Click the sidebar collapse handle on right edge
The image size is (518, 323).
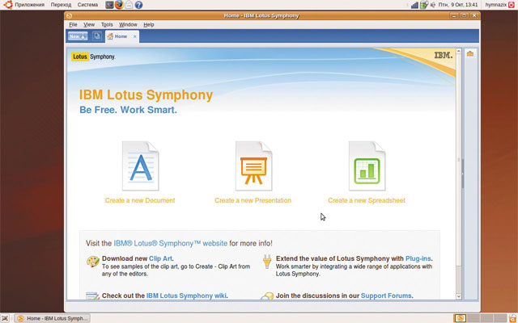(x=463, y=174)
